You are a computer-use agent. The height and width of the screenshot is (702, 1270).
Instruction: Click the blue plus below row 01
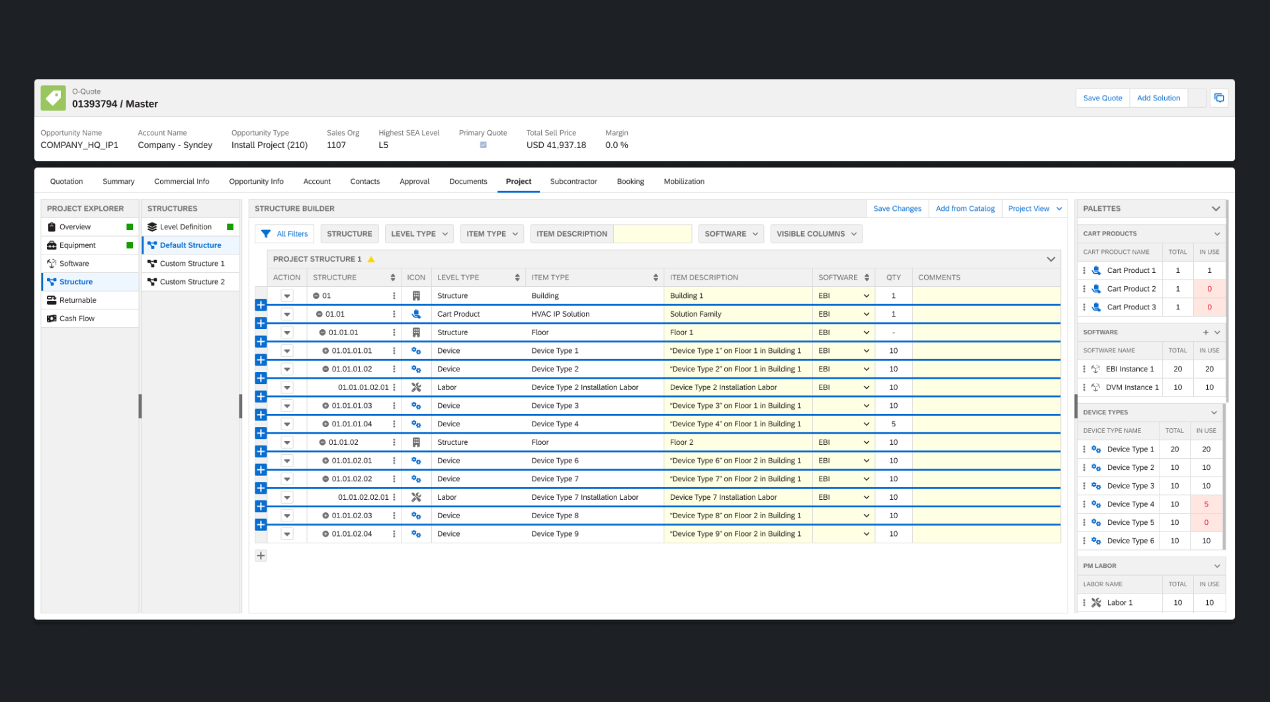pos(261,305)
